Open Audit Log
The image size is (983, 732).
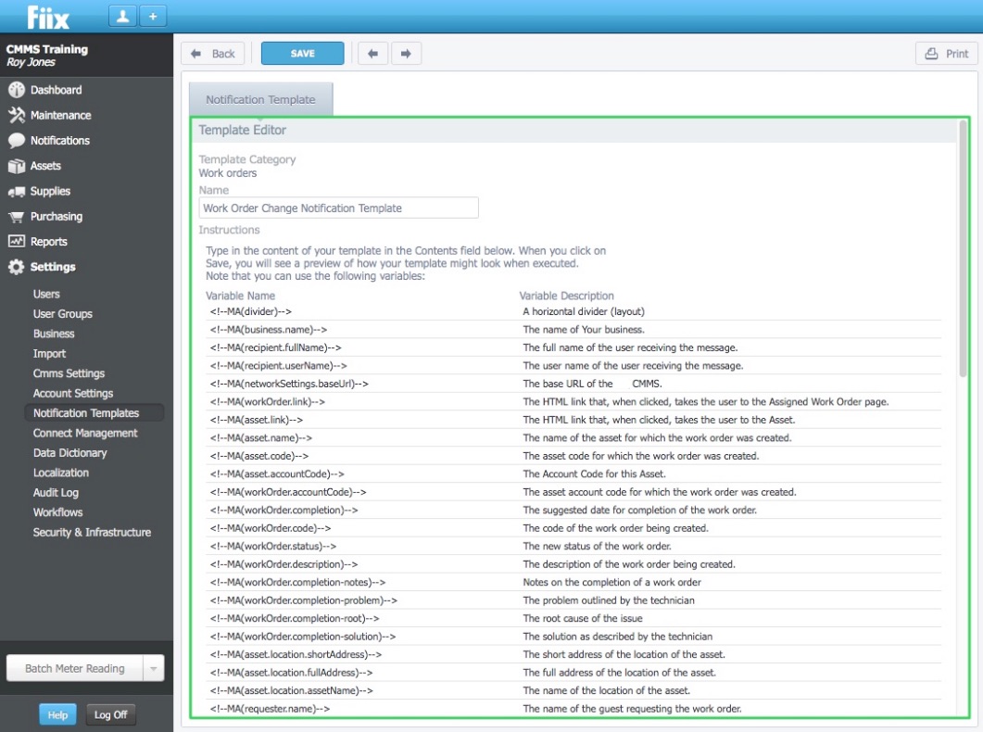[56, 493]
